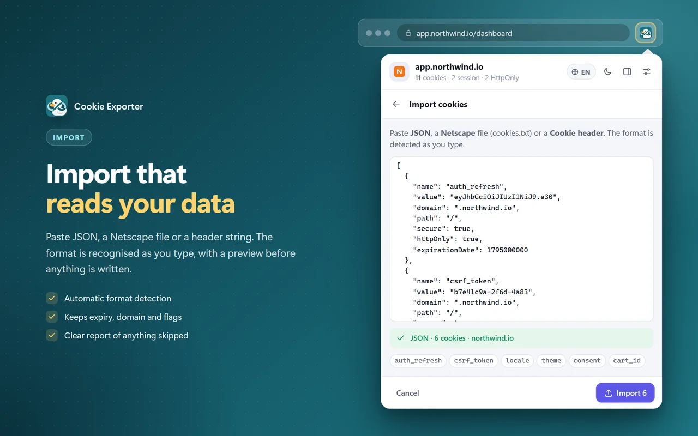Viewport: 698px width, 436px height.
Task: Click inside the JSON cookie text area
Action: click(521, 239)
